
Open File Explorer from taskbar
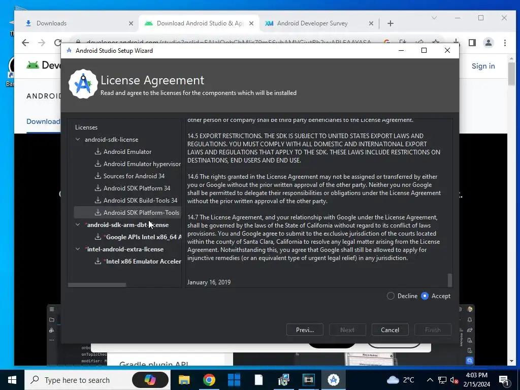coord(184,380)
